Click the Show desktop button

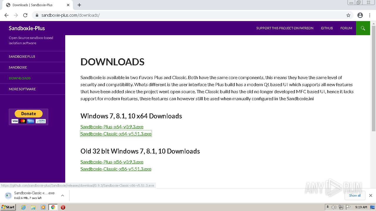coord(372,207)
